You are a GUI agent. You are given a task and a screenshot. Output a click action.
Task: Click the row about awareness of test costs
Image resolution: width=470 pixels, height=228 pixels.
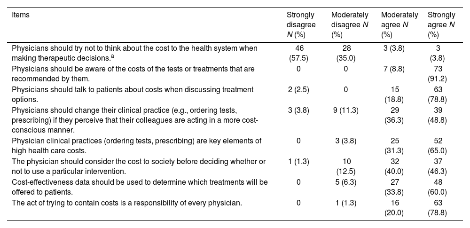(x=133, y=73)
